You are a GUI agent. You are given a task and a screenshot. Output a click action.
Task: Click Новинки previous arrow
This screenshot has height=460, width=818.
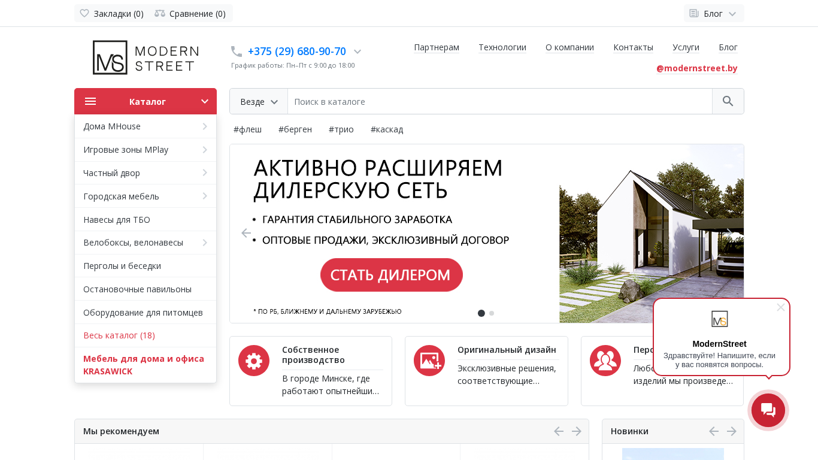pyautogui.click(x=714, y=431)
